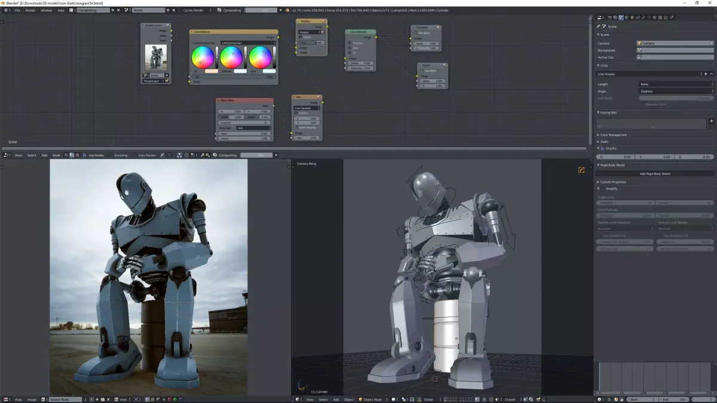This screenshot has height=403, width=717.
Task: Click Add Rigid Body World button
Action: 655,174
